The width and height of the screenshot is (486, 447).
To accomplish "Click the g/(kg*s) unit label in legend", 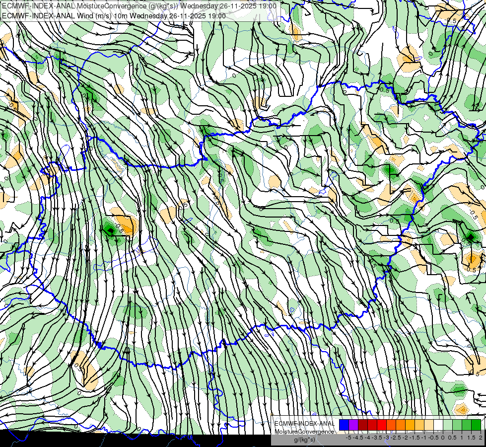I will [305, 440].
